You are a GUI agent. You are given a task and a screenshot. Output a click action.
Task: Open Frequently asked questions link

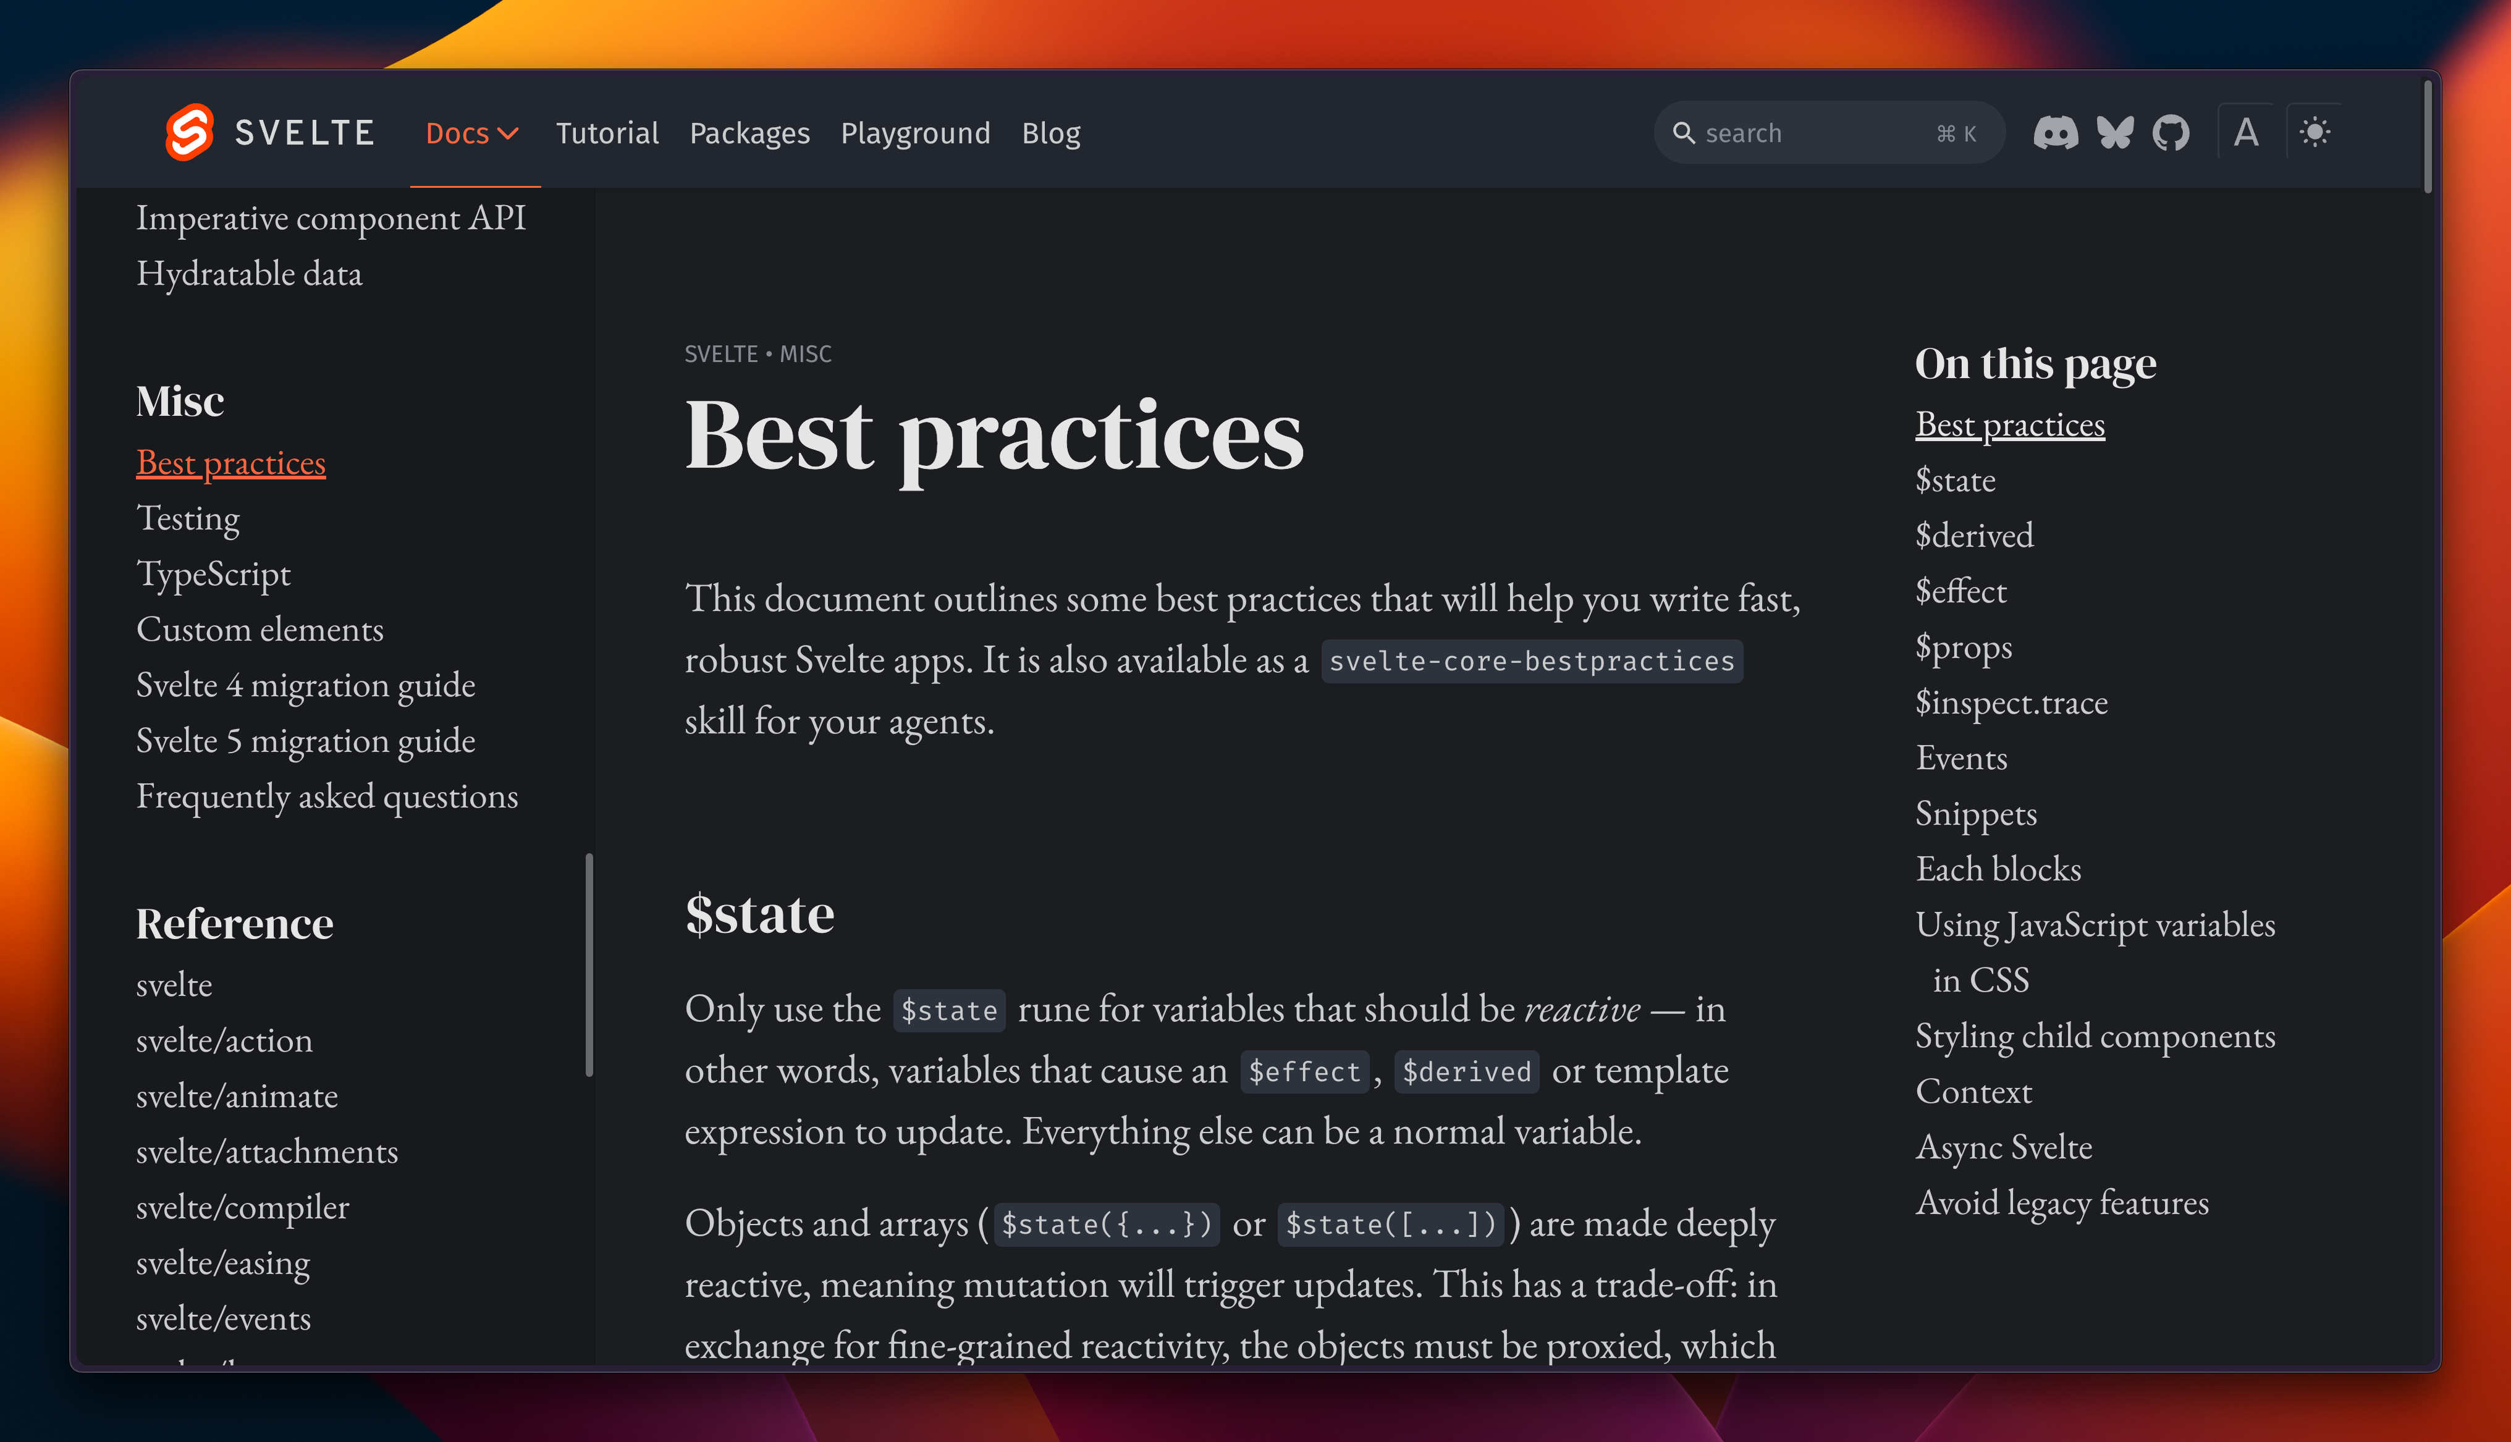[327, 796]
